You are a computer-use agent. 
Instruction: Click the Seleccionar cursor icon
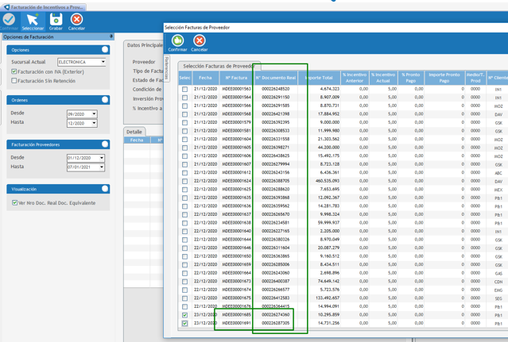33,20
